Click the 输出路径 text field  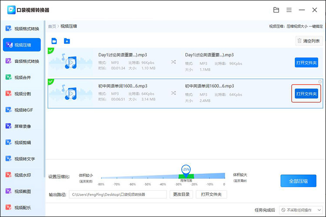pos(118,194)
